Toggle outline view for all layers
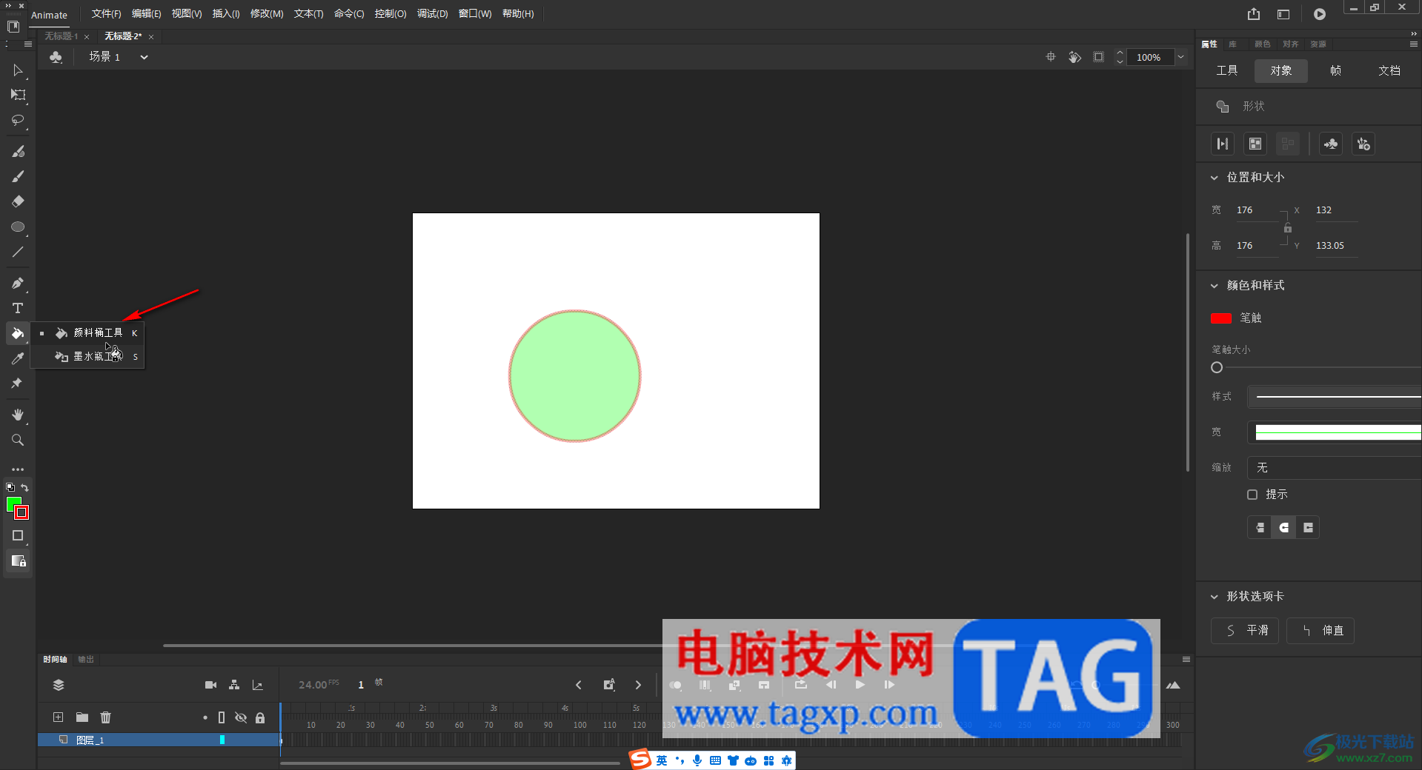Viewport: 1422px width, 770px height. pos(222,717)
